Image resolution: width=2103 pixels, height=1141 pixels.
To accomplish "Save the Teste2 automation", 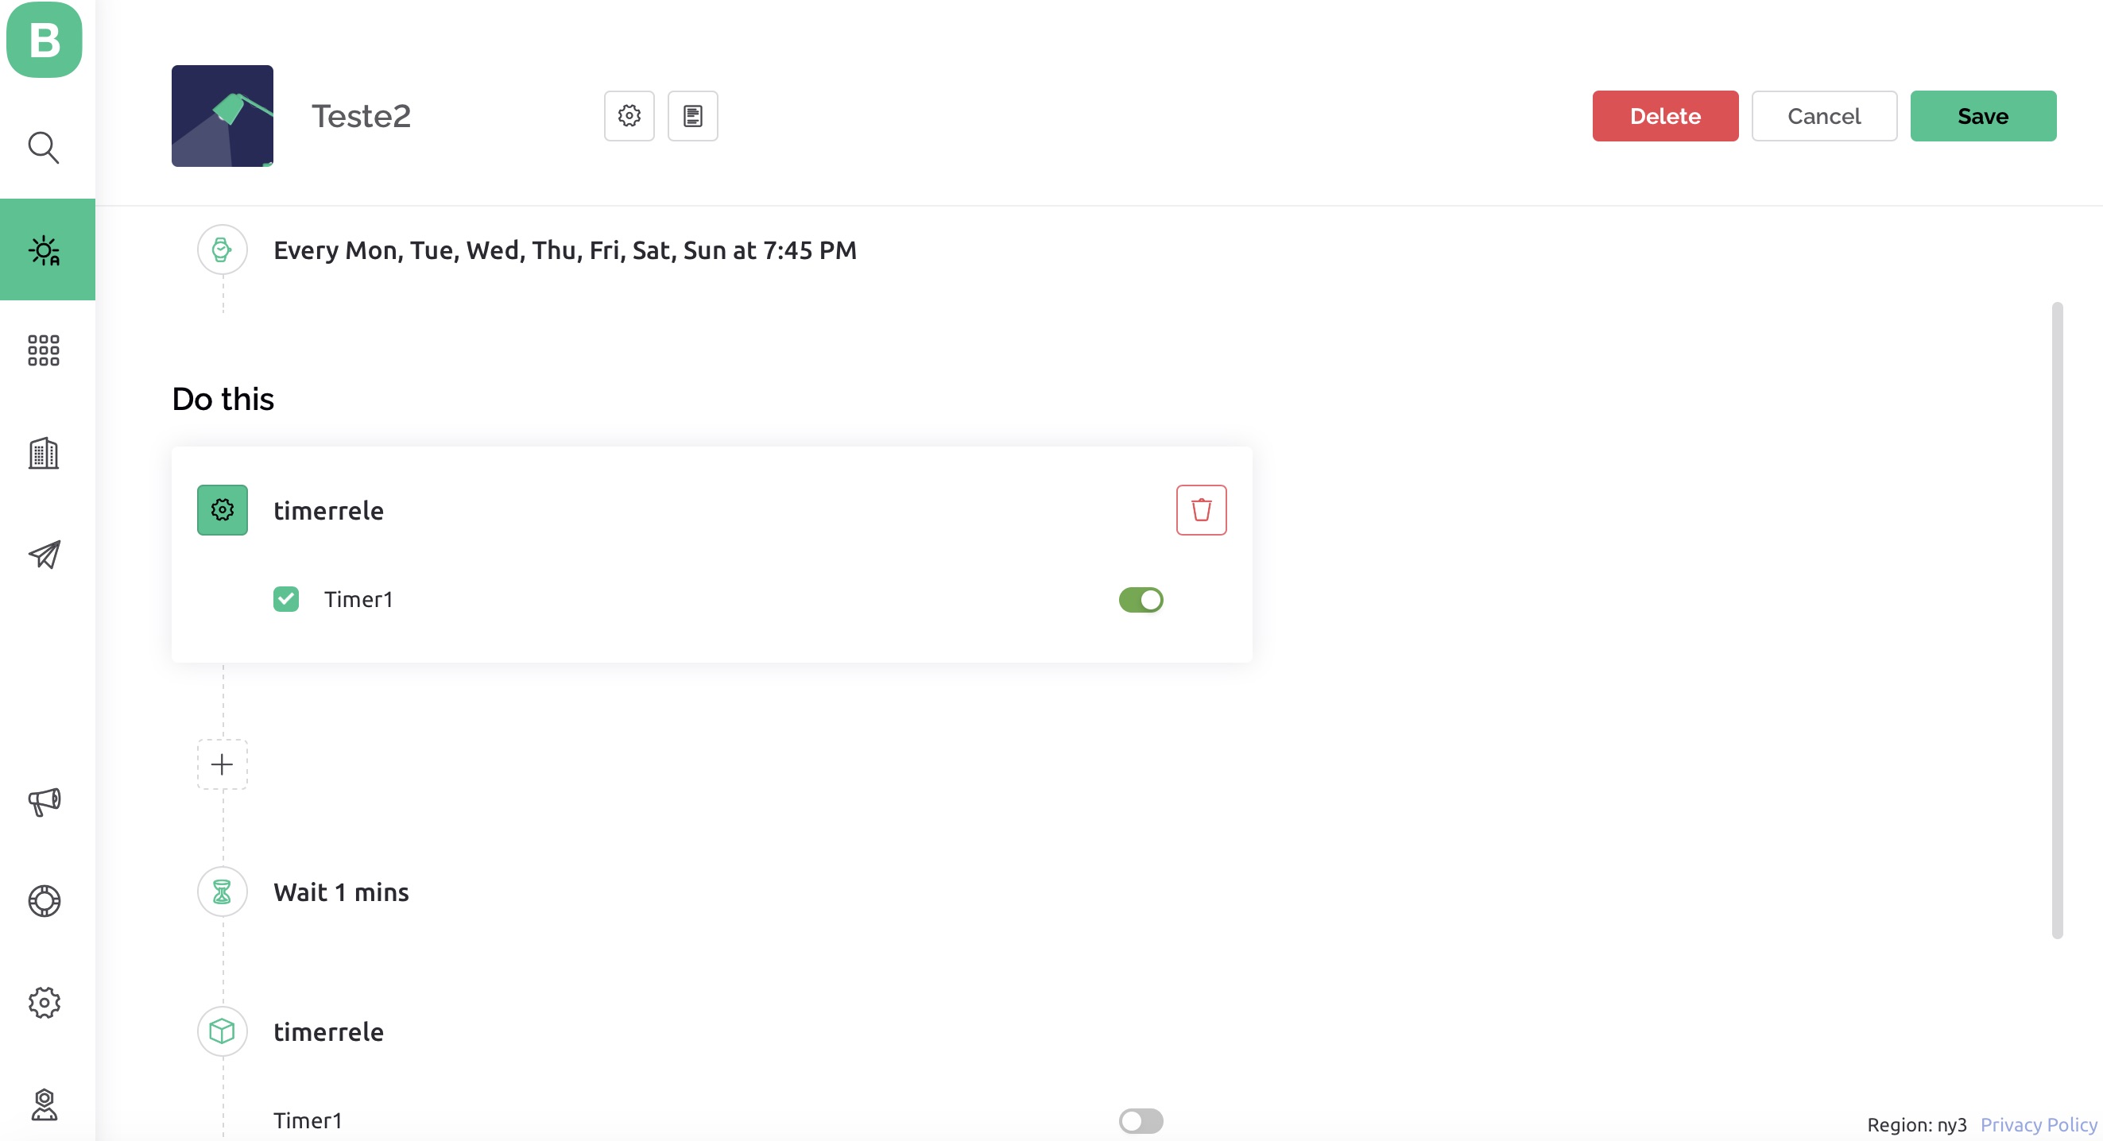I will pyautogui.click(x=1983, y=116).
